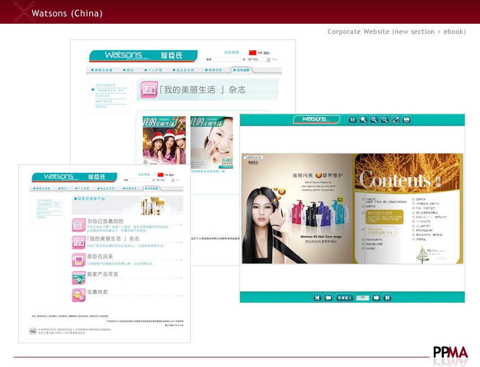
Task: Click the 1:1 actual size button in ebook toolbar
Action: pos(352,120)
